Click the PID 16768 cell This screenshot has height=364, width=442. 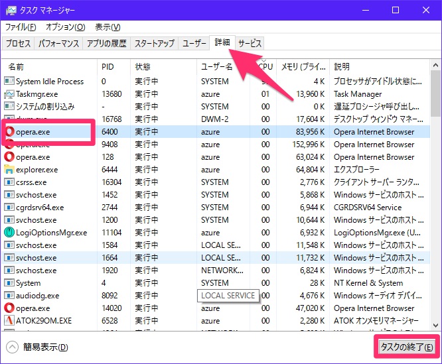[x=111, y=119]
